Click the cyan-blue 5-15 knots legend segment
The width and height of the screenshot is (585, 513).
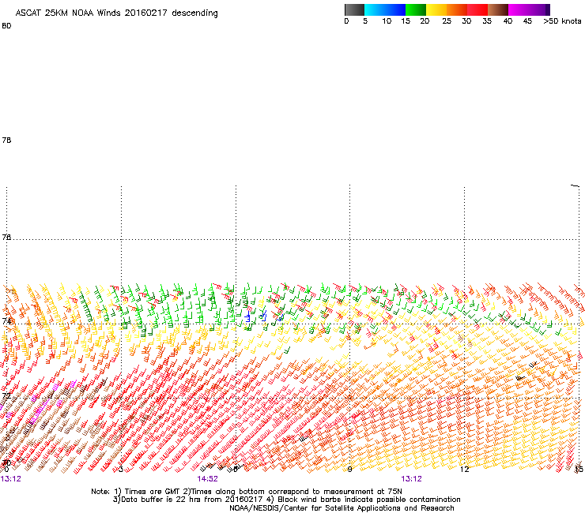pos(385,9)
